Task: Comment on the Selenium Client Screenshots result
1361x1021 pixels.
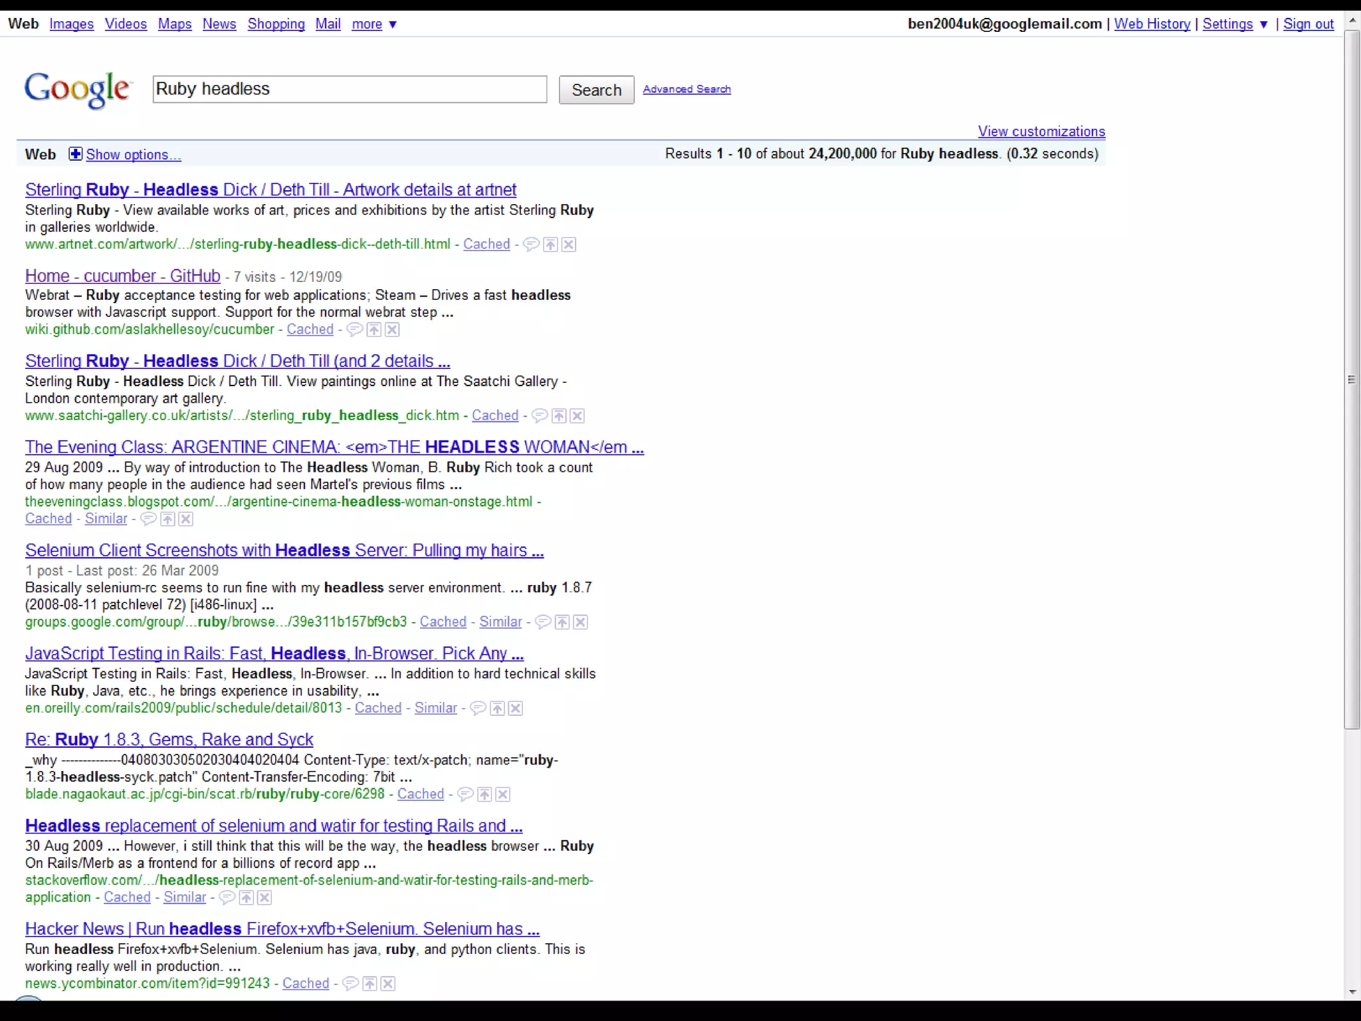Action: pos(543,622)
